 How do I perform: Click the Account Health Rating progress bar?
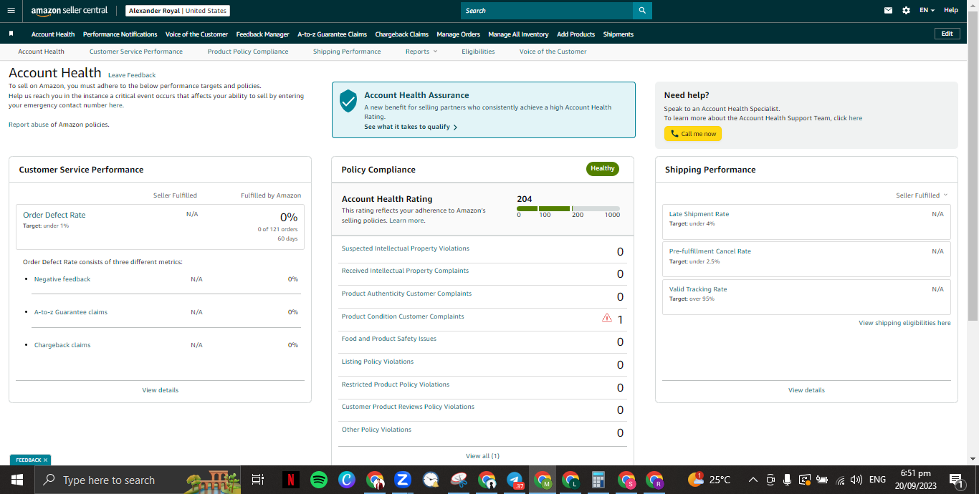click(x=568, y=209)
